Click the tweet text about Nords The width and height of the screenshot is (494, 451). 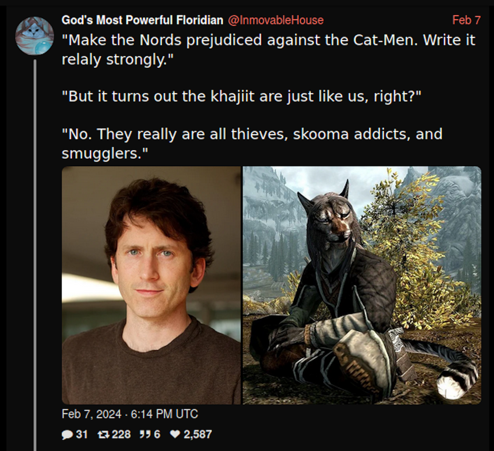[x=268, y=50]
